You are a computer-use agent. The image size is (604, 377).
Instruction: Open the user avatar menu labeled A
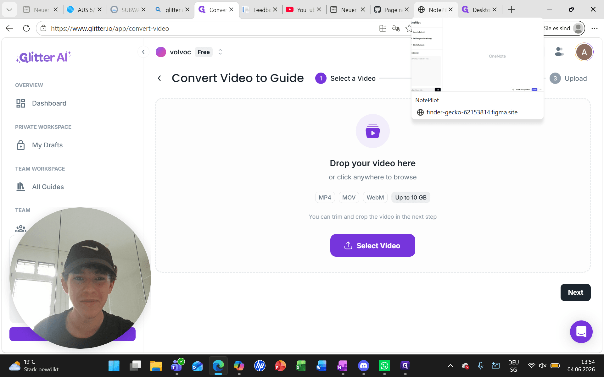[584, 52]
